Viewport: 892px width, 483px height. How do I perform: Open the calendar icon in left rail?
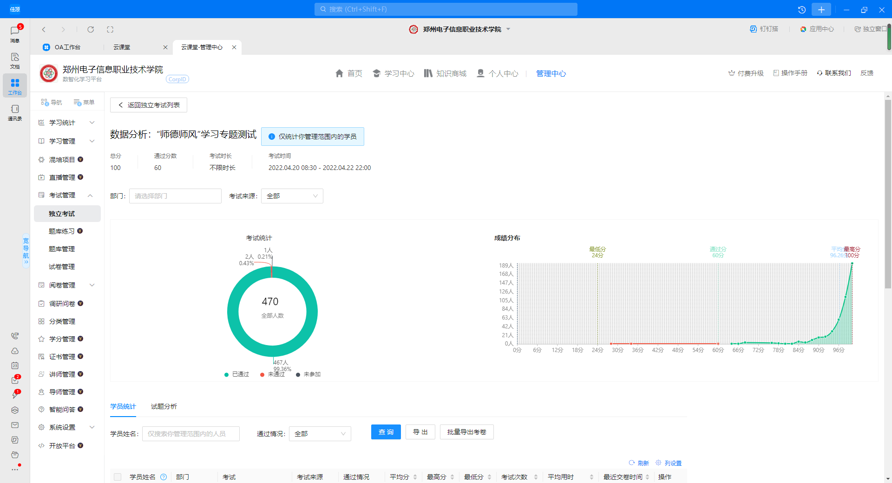(15, 366)
